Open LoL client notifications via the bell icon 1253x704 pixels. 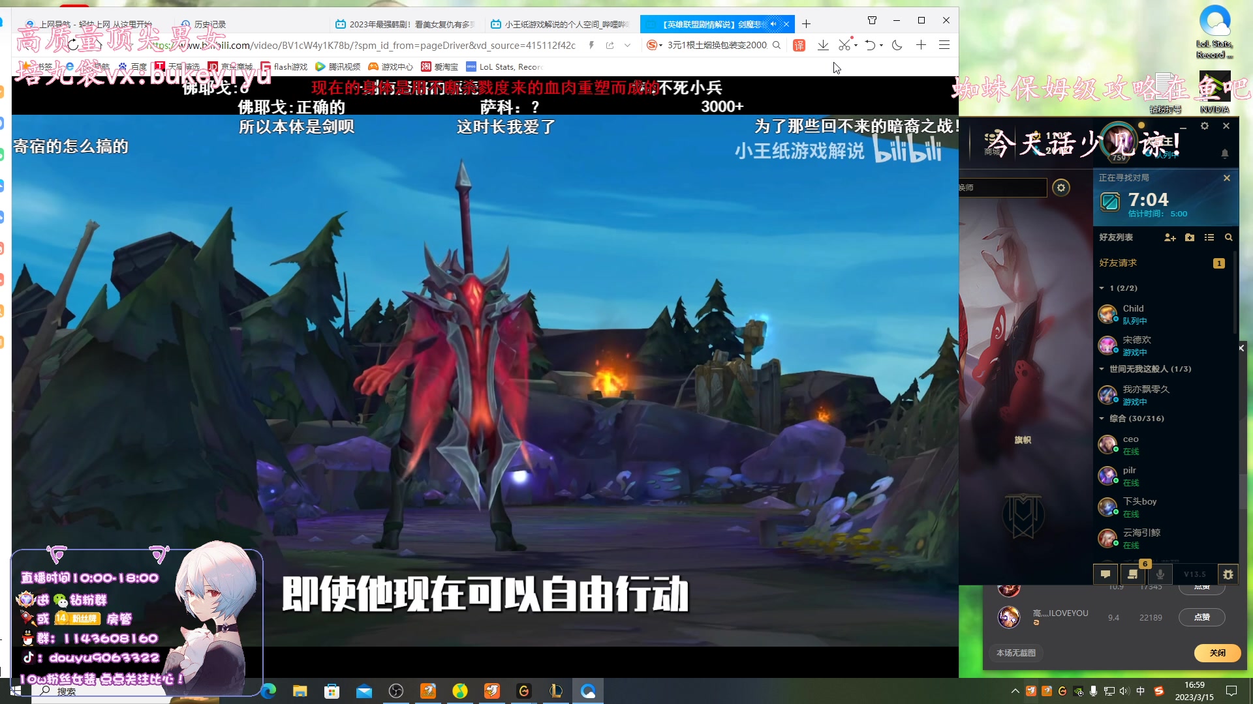click(x=1225, y=154)
